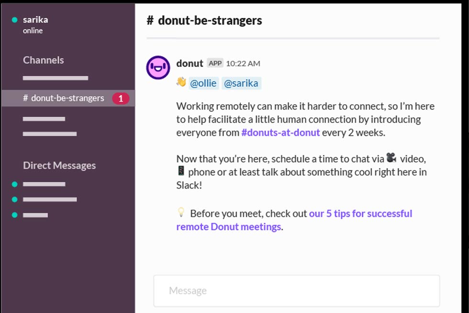This screenshot has width=469, height=313.
Task: Open the first placeholder channel under Channels
Action: click(x=56, y=78)
